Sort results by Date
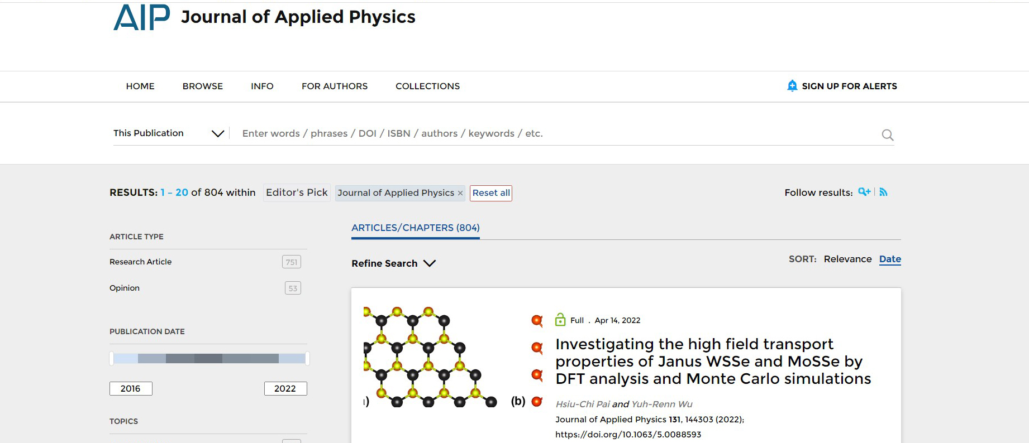 pos(890,259)
